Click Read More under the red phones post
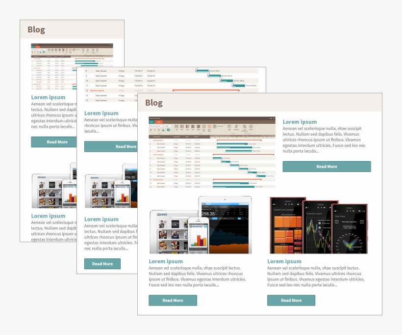The image size is (402, 335). (x=291, y=300)
